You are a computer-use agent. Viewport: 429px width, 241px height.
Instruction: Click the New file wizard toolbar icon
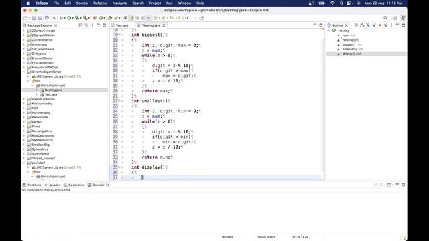25,18
